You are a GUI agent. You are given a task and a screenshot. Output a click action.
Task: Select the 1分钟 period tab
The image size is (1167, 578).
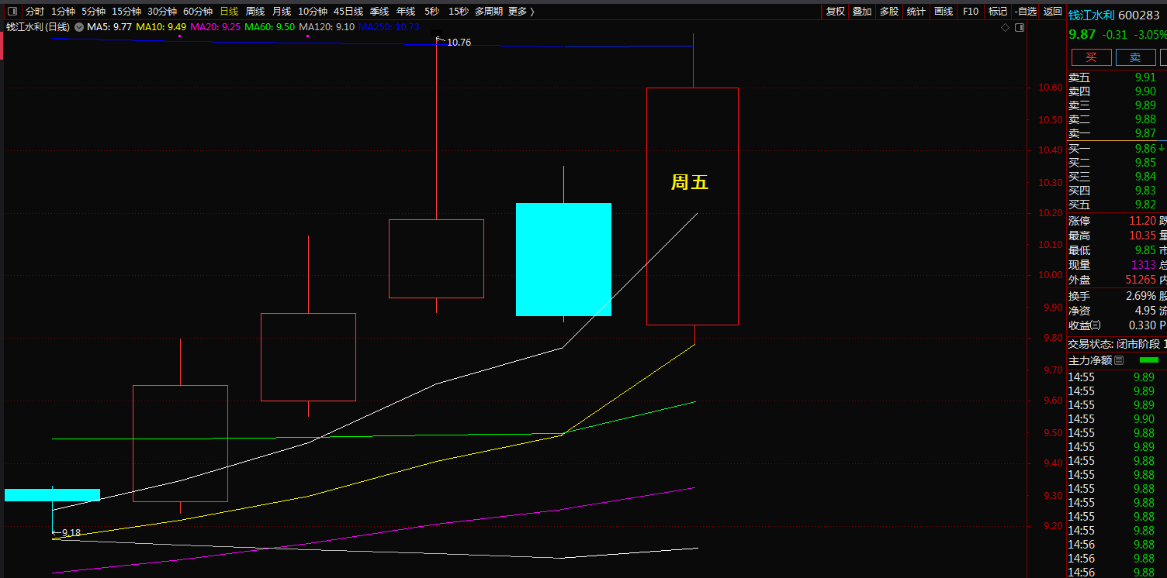click(63, 12)
